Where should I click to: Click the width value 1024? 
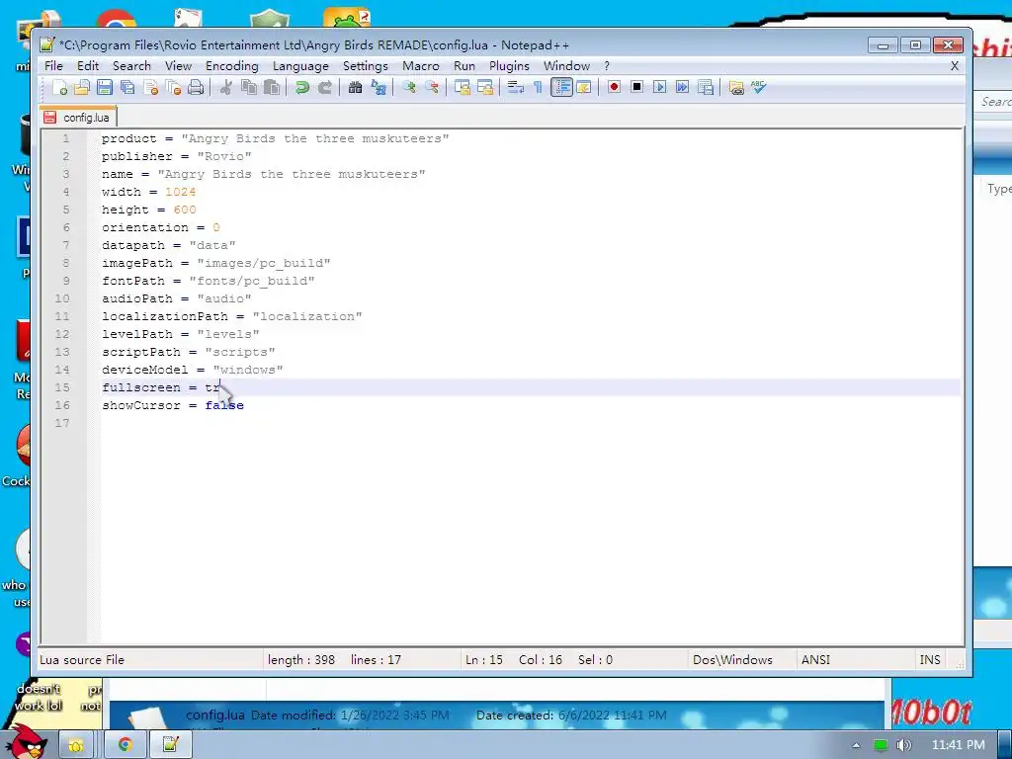point(181,192)
